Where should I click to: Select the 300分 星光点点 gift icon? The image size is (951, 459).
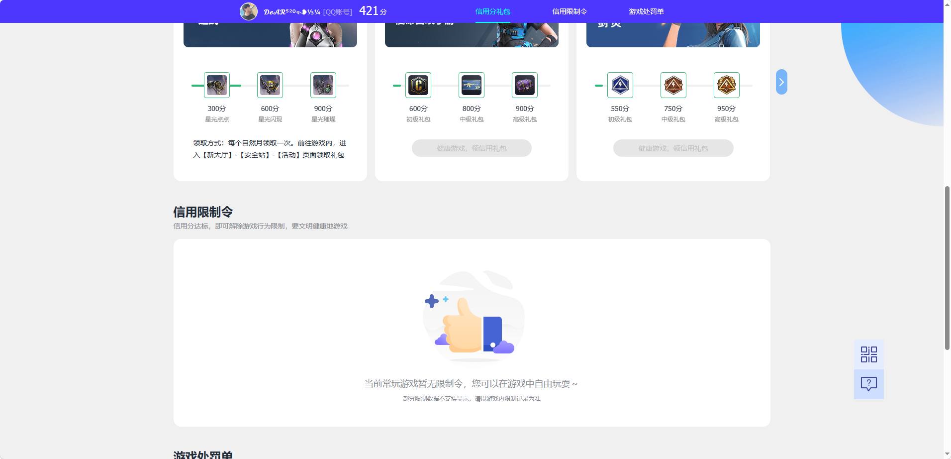[x=217, y=85]
